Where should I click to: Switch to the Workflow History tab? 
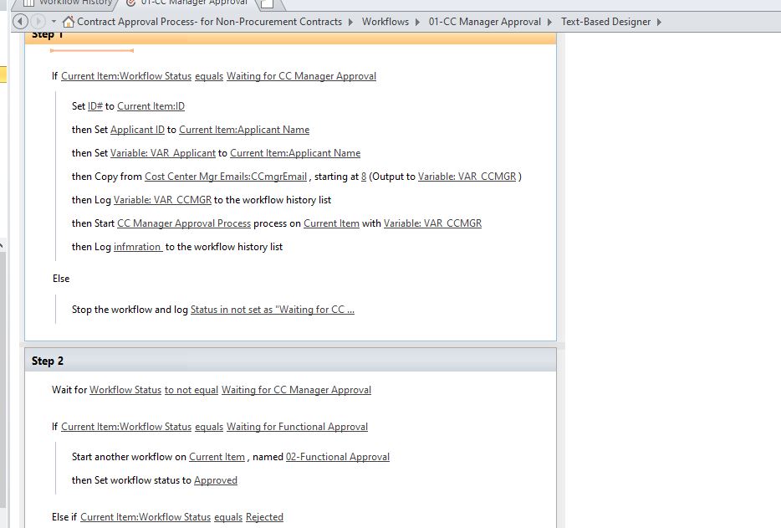pos(69,3)
